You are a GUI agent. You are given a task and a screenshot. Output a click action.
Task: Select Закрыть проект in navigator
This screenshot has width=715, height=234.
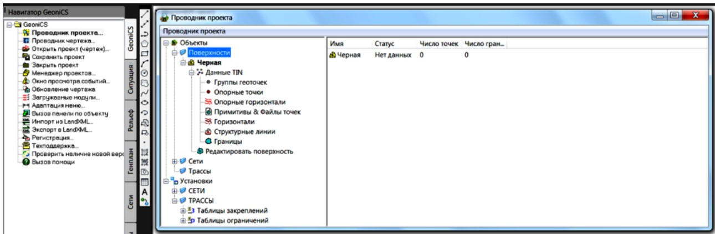(x=56, y=64)
